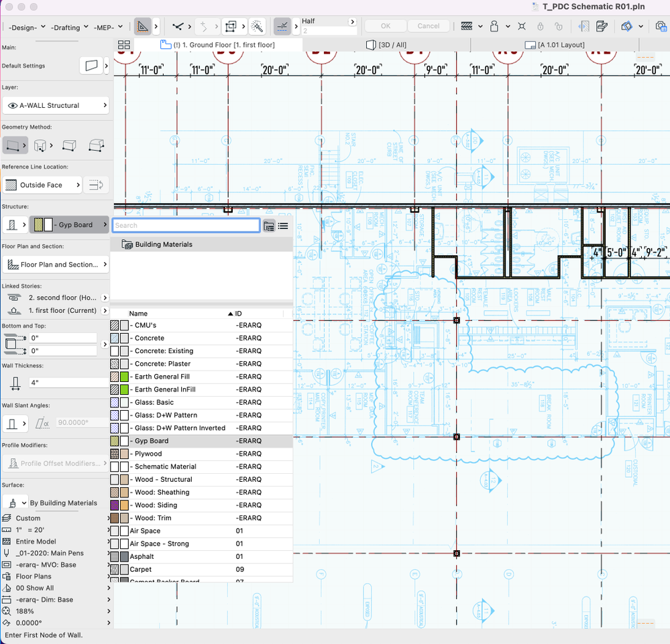Click the green Earth General Fill swatch
Image resolution: width=670 pixels, height=644 pixels.
124,377
